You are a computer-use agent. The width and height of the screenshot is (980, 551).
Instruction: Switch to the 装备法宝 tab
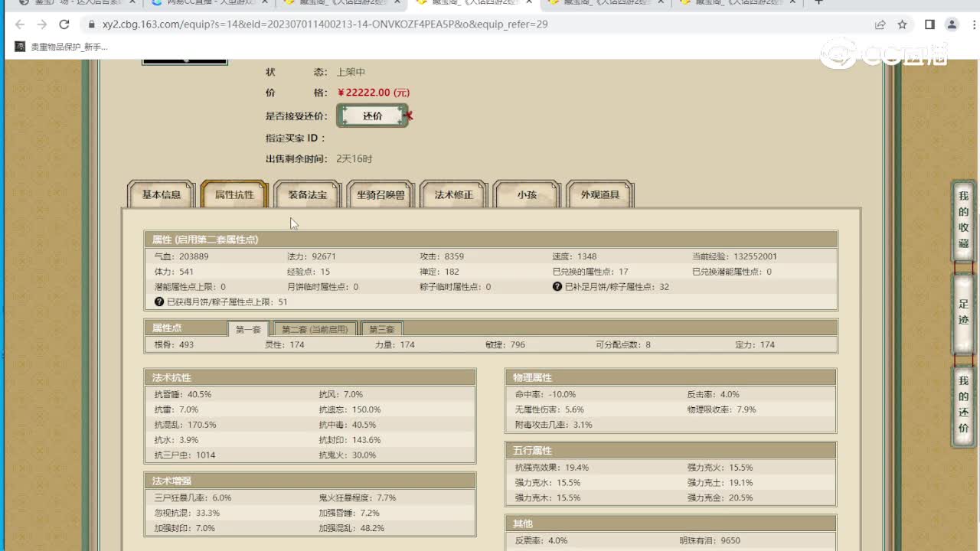(307, 194)
